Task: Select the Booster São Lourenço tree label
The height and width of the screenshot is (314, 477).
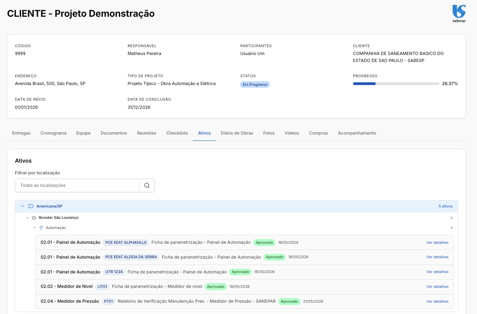Action: click(59, 218)
